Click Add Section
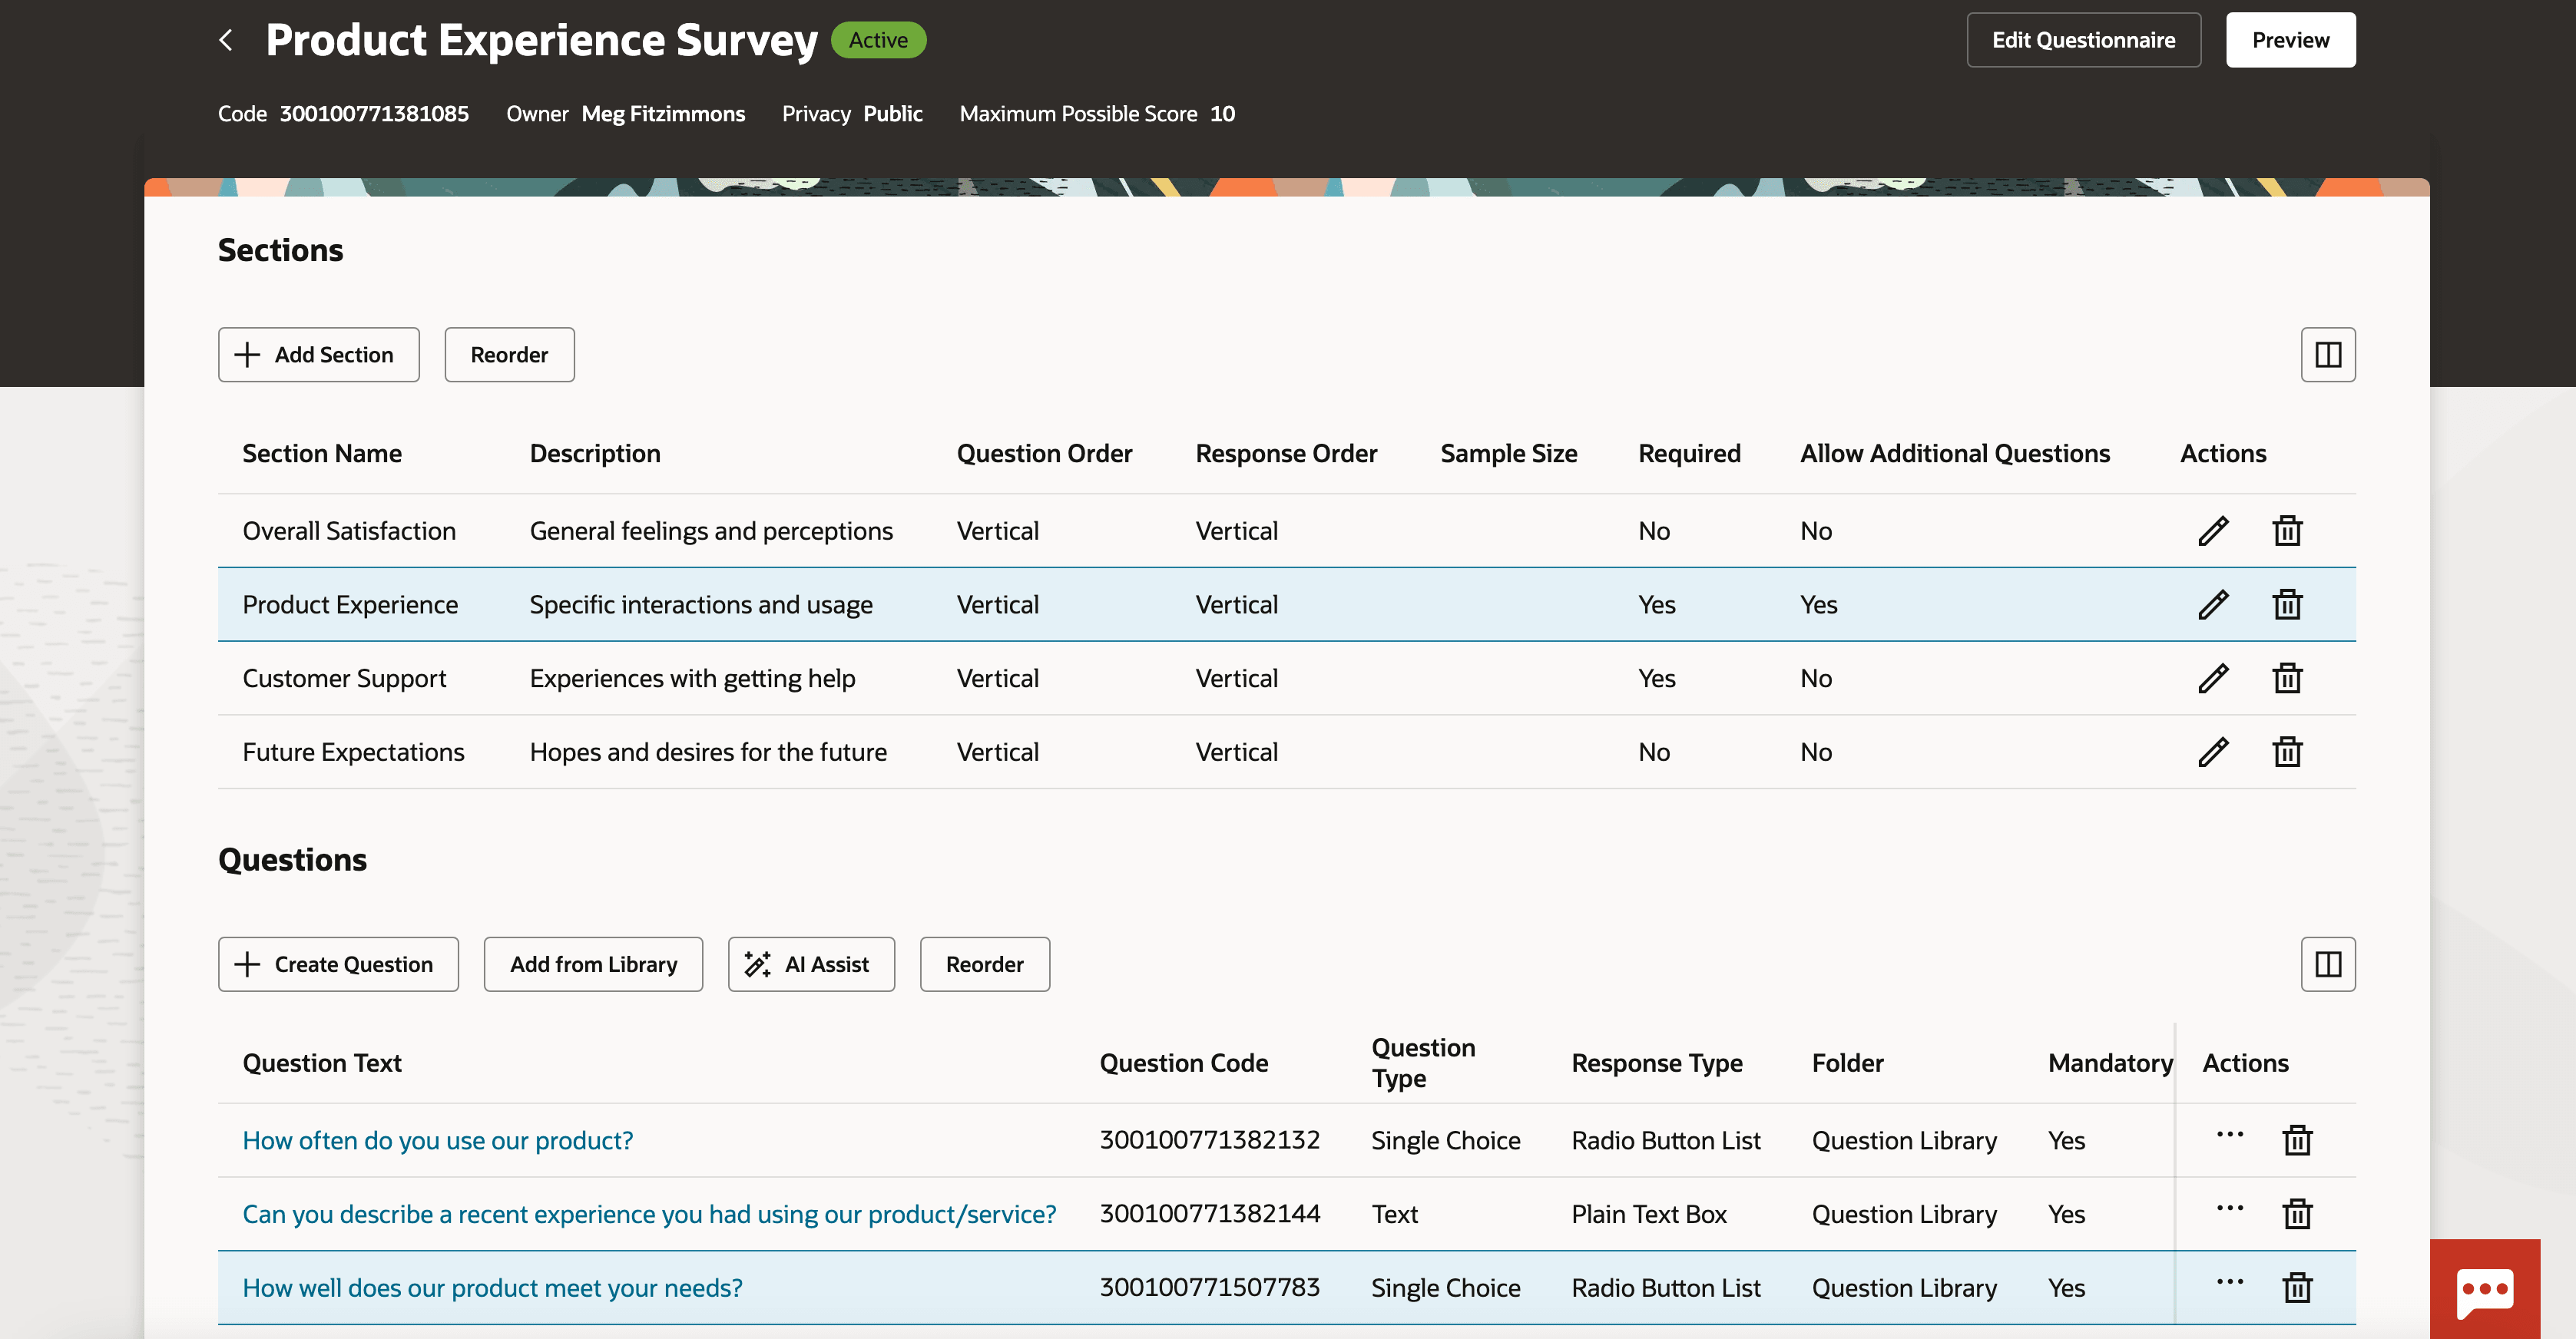This screenshot has height=1339, width=2576. coord(318,354)
